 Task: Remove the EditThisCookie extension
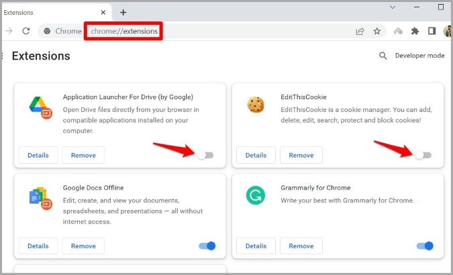(x=301, y=155)
